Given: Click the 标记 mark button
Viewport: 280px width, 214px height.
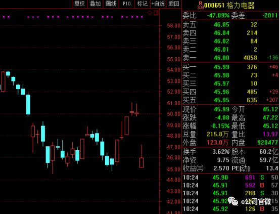Looking at the screenshot, I should tap(143, 4).
